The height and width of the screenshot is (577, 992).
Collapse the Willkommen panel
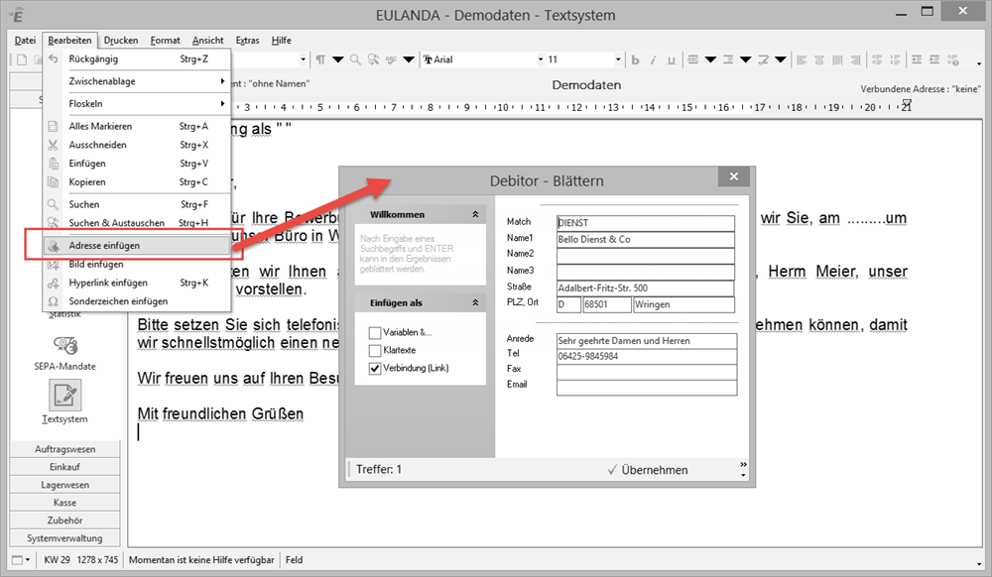pos(475,215)
